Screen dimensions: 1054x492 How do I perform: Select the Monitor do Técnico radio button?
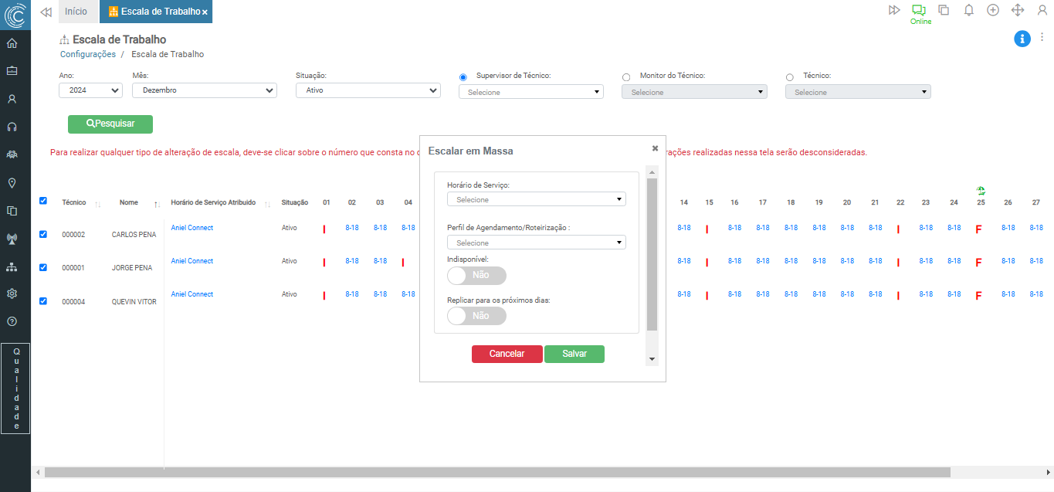[626, 77]
